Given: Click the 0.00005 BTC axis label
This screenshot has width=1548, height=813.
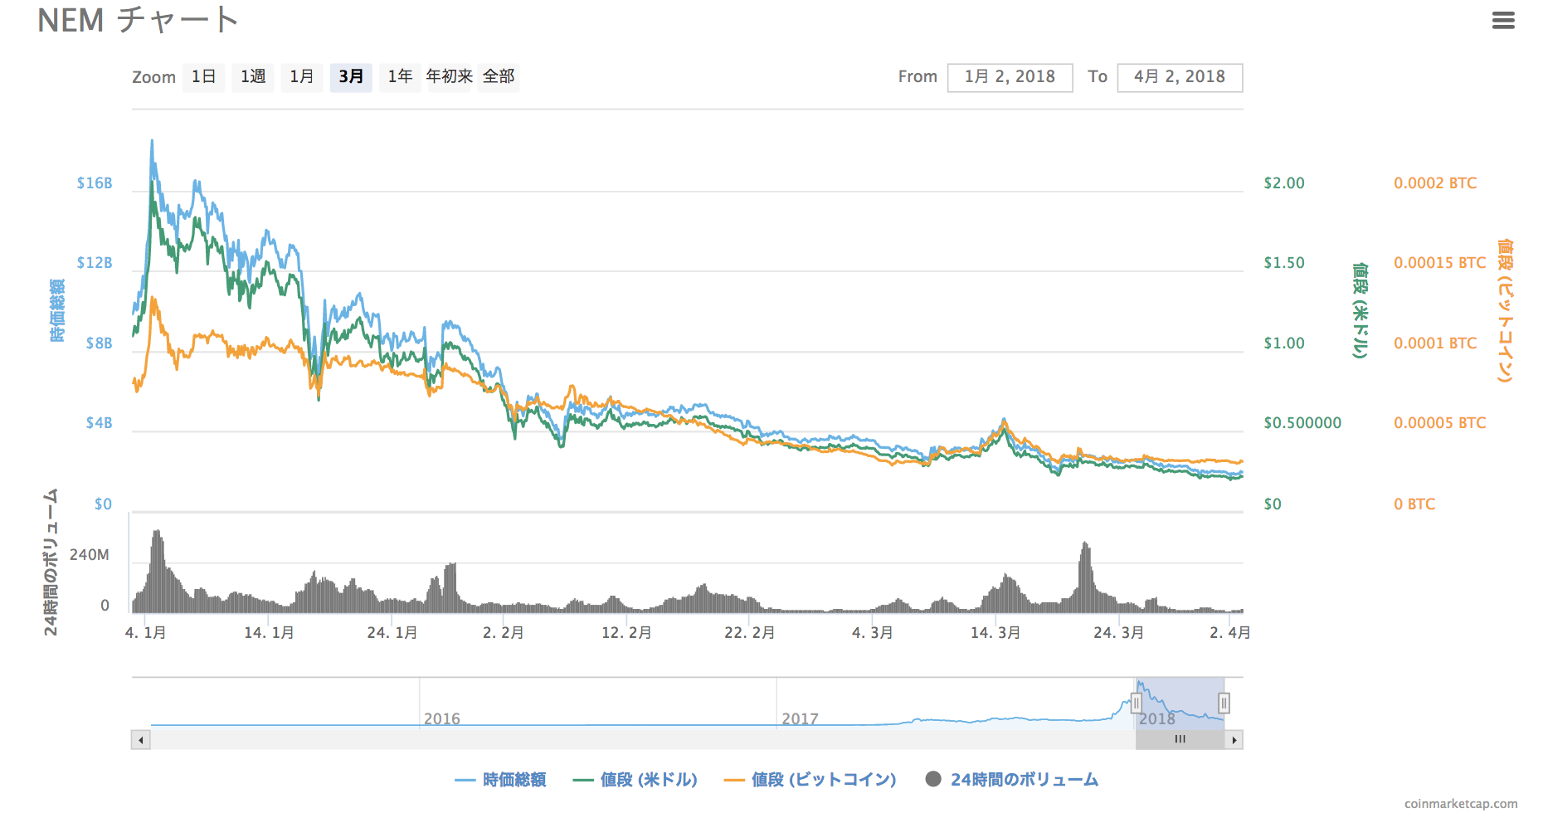Looking at the screenshot, I should (x=1440, y=423).
